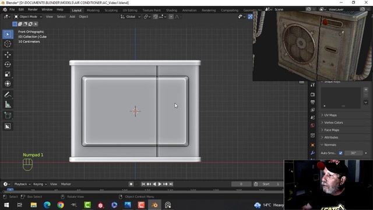This screenshot has width=373, height=210.
Task: Toggle the Auto Smooth checkbox
Action: click(x=340, y=153)
